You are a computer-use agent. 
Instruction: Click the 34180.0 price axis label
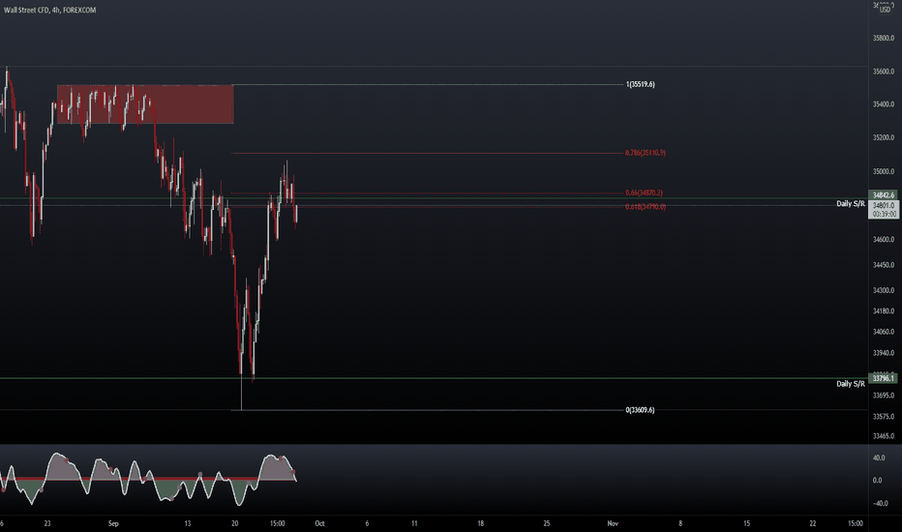[884, 311]
